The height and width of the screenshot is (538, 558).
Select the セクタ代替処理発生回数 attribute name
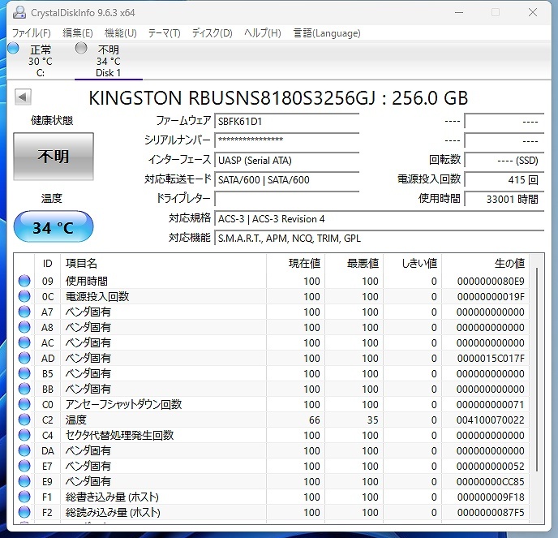[x=119, y=435]
